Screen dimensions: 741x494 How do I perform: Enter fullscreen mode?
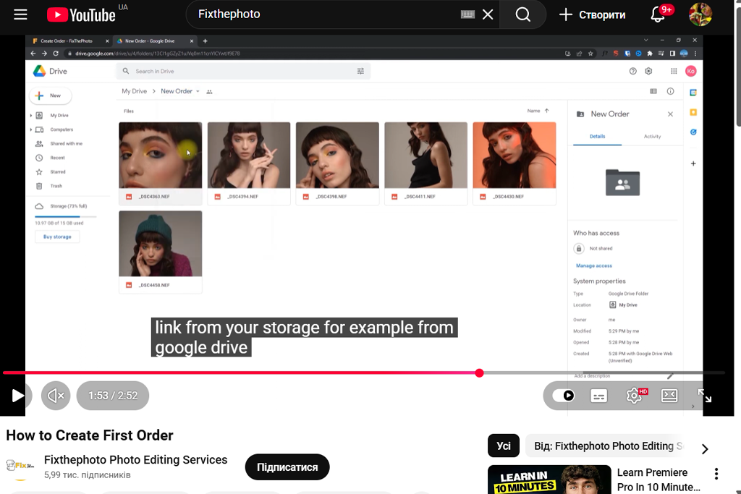pyautogui.click(x=705, y=396)
